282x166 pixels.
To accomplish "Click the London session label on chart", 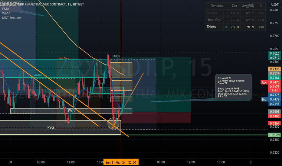I will coord(38,75).
